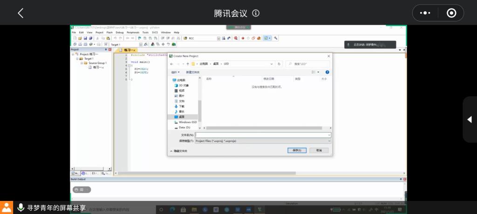
Task: Collapse the Target 1 tree node
Action: [x=77, y=59]
